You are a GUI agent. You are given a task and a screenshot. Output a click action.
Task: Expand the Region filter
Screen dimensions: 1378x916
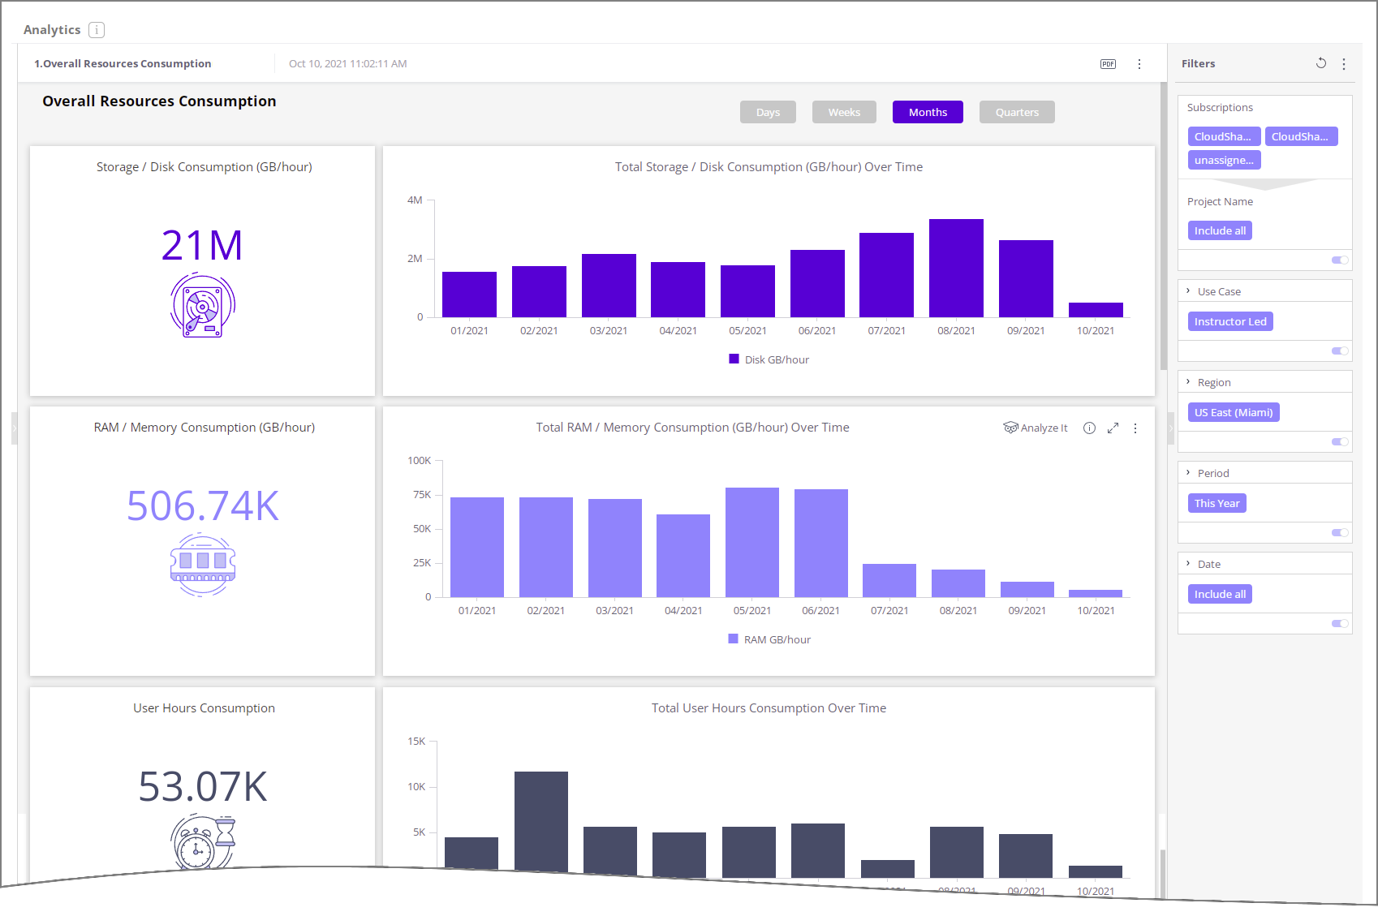point(1188,381)
